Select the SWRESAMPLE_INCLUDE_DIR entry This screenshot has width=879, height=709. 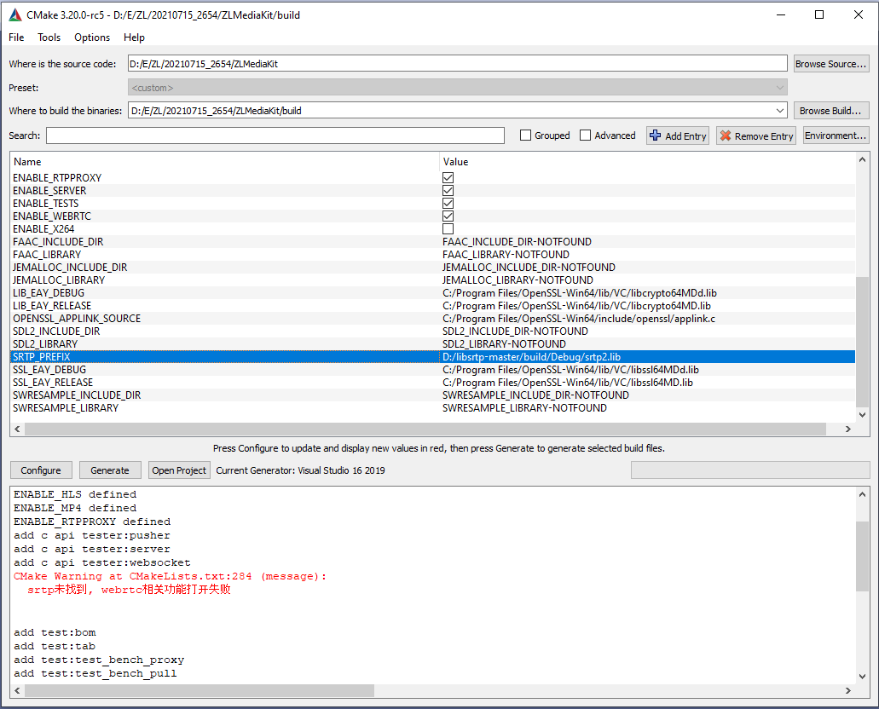(x=77, y=395)
